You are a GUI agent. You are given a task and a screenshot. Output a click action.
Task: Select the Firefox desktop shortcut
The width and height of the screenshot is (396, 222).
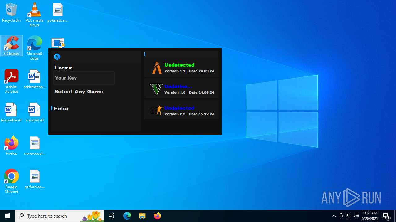tap(11, 146)
